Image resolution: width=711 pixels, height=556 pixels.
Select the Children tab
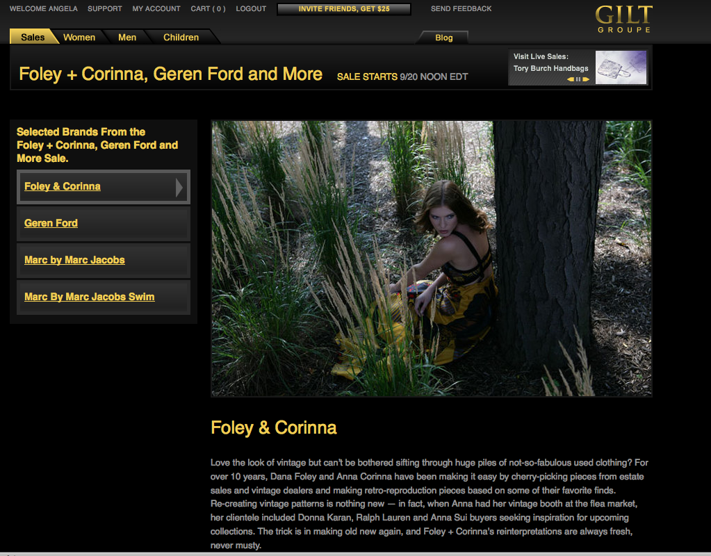click(181, 38)
